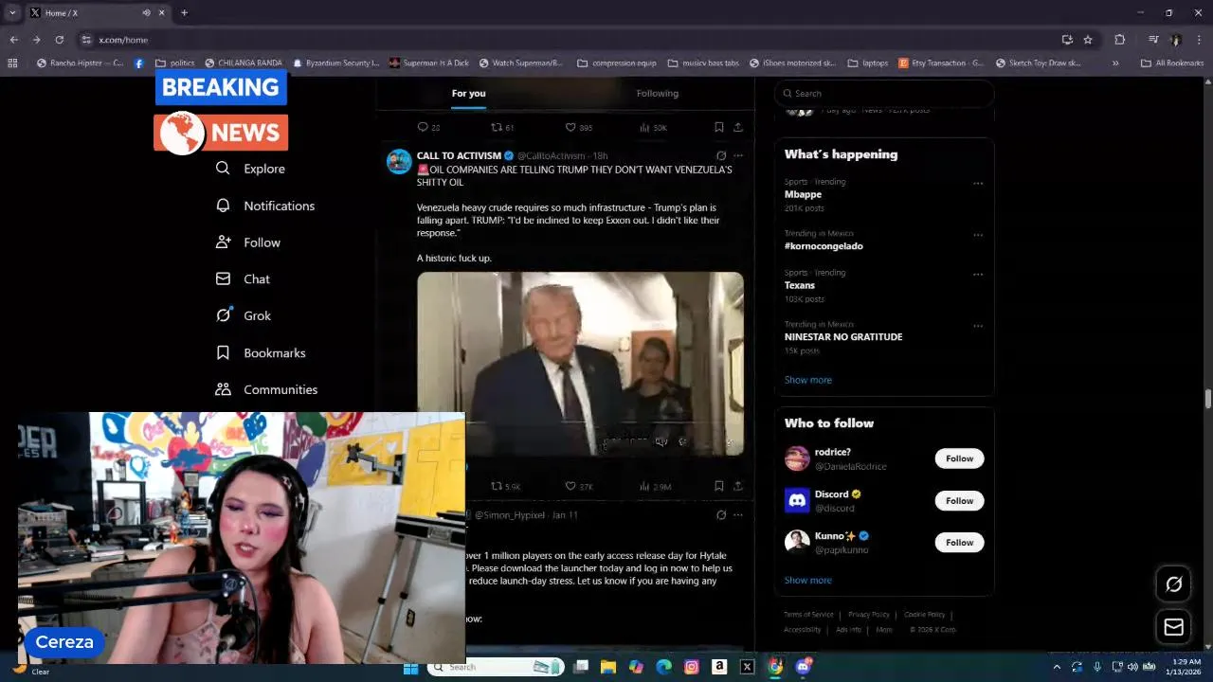Open Communities in the sidebar
Image resolution: width=1213 pixels, height=682 pixels.
(x=266, y=389)
